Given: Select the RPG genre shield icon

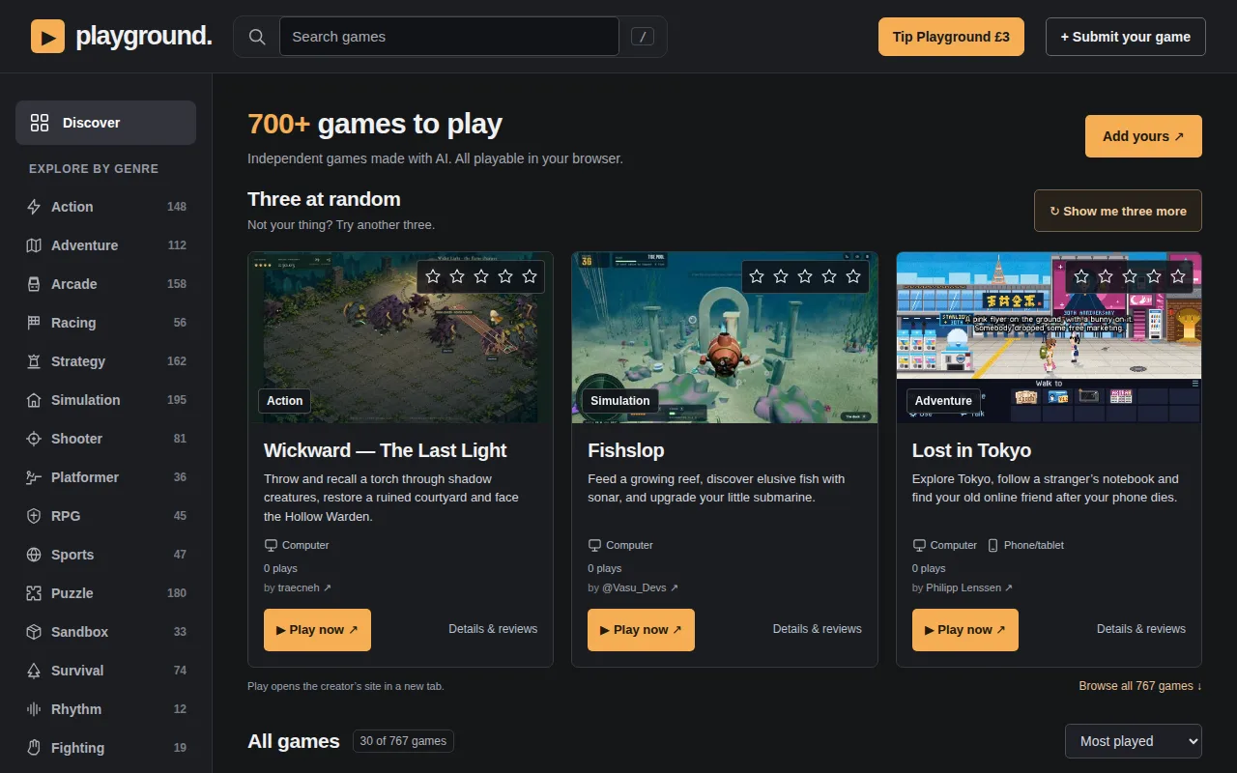Looking at the screenshot, I should tap(34, 516).
